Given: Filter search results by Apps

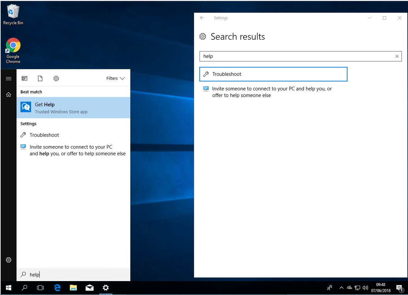Looking at the screenshot, I should click(24, 78).
